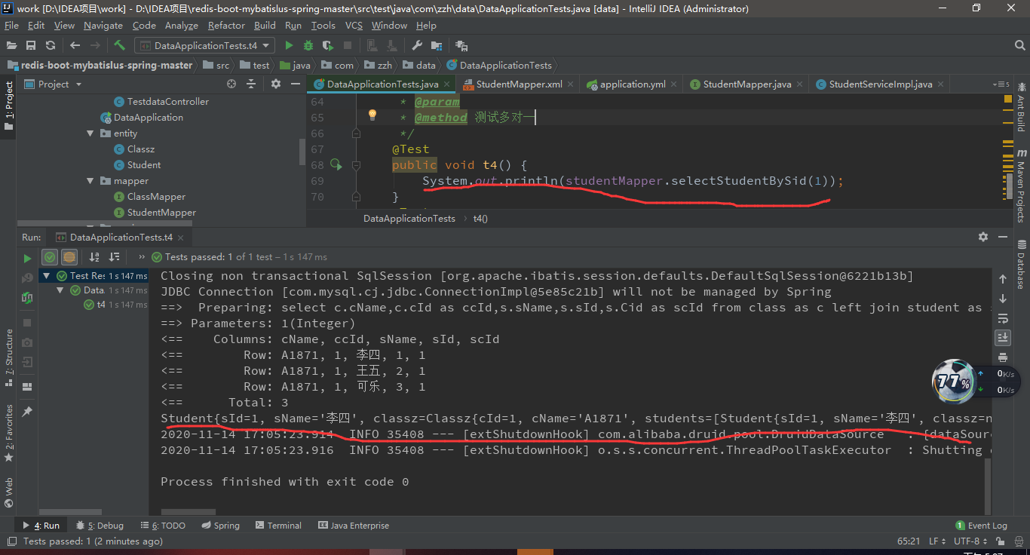
Task: Select the t4 test result
Action: [101, 305]
